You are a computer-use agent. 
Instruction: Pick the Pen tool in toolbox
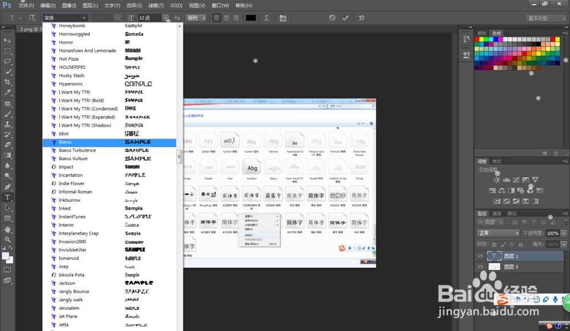[x=8, y=187]
